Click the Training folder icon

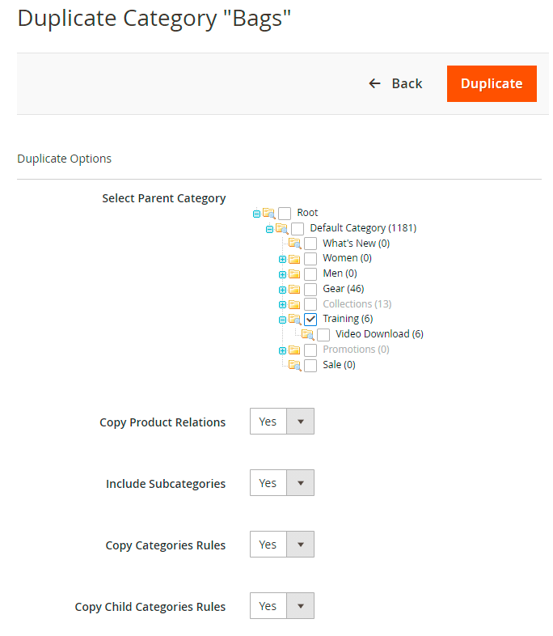click(294, 320)
